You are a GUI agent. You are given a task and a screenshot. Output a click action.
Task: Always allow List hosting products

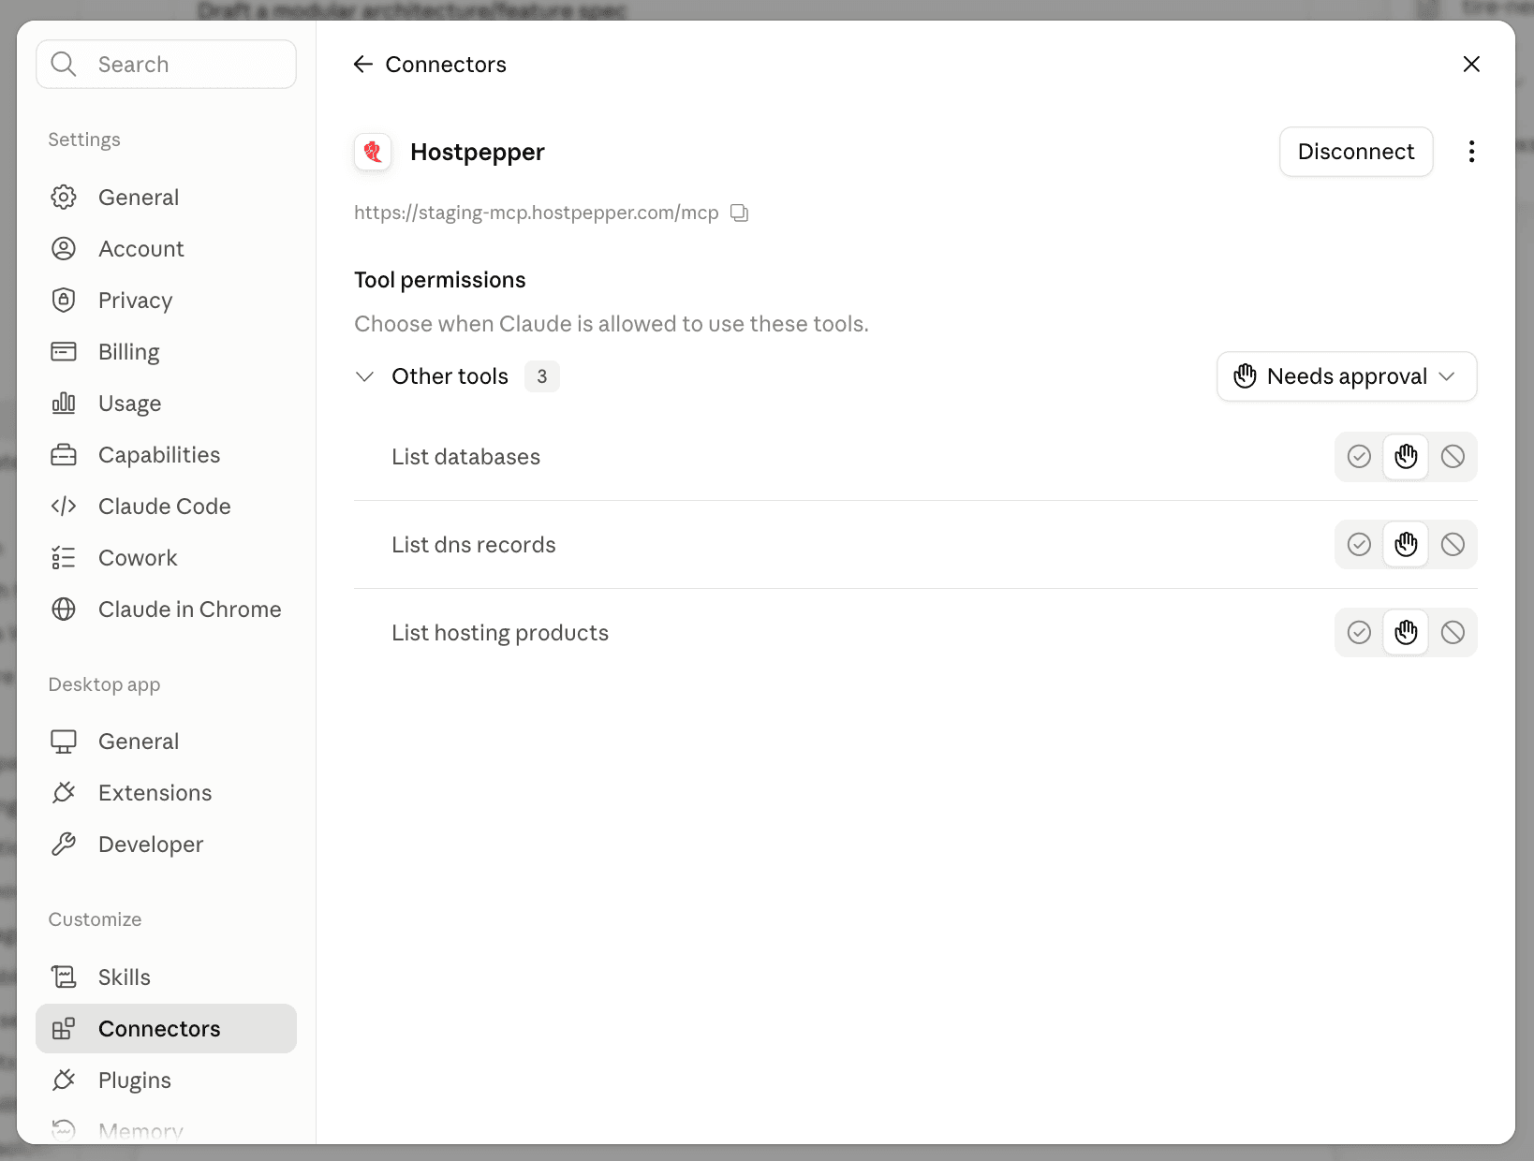tap(1359, 632)
